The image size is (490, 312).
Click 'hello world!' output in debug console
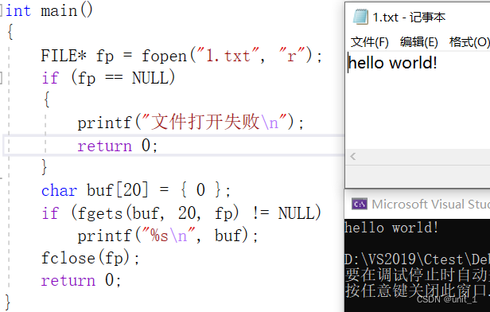tap(391, 228)
